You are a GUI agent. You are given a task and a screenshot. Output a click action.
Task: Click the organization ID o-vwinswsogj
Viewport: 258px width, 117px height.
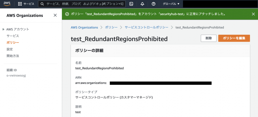pos(16,75)
